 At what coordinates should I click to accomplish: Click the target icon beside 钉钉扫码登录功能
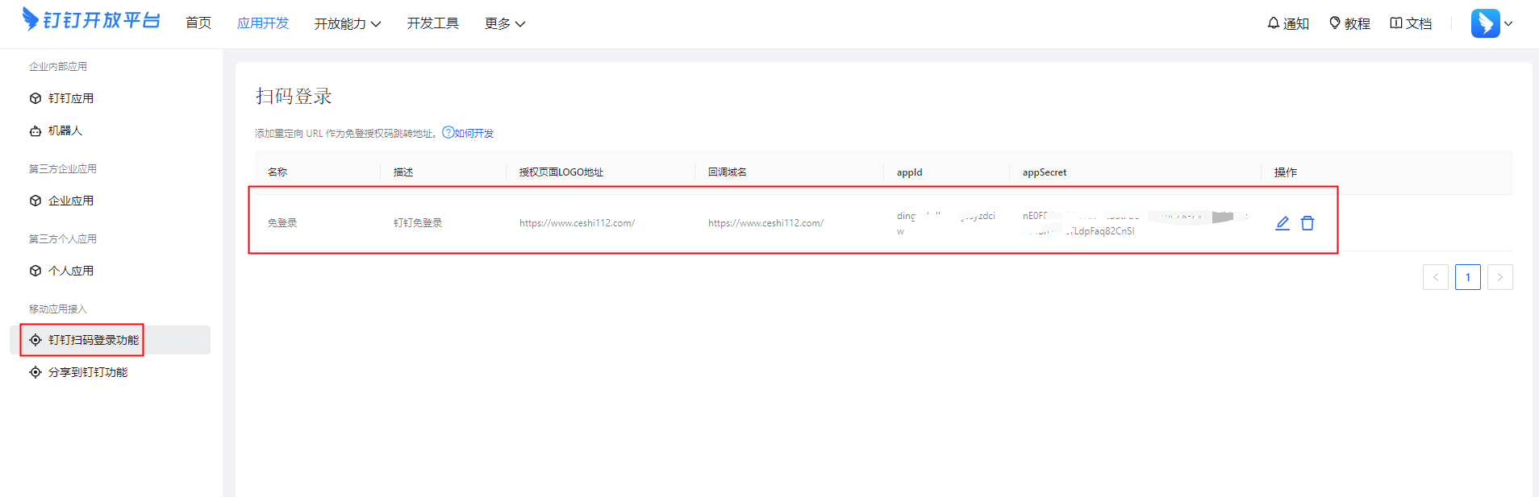35,340
